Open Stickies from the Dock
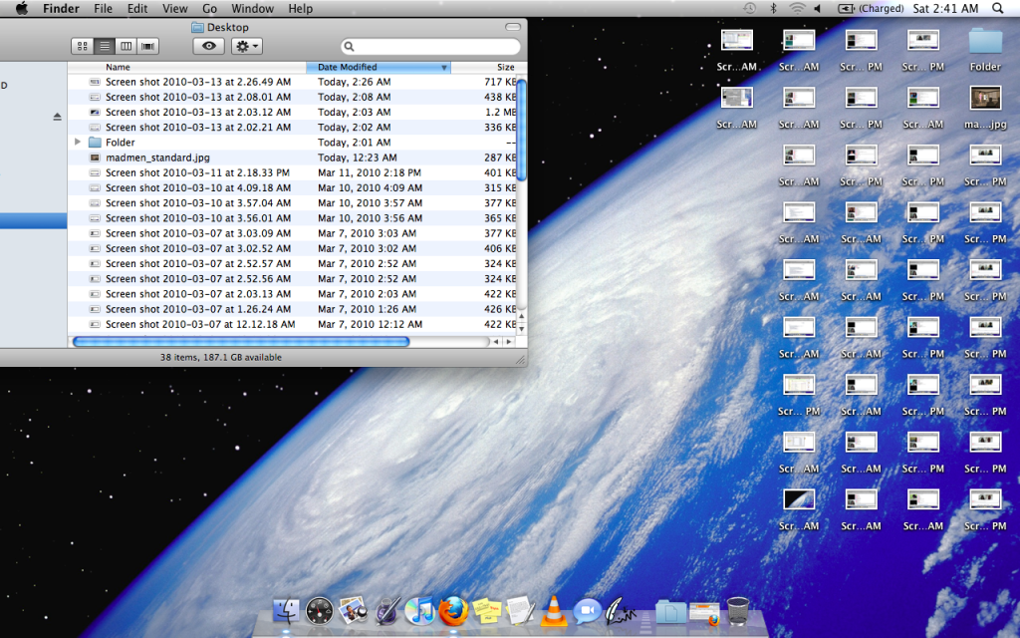The width and height of the screenshot is (1020, 638). [486, 610]
